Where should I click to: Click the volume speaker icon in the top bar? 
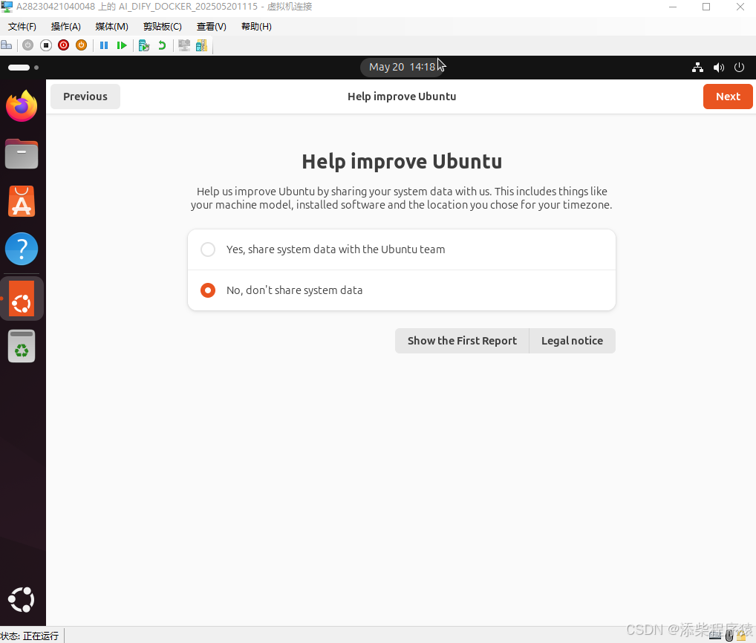718,68
